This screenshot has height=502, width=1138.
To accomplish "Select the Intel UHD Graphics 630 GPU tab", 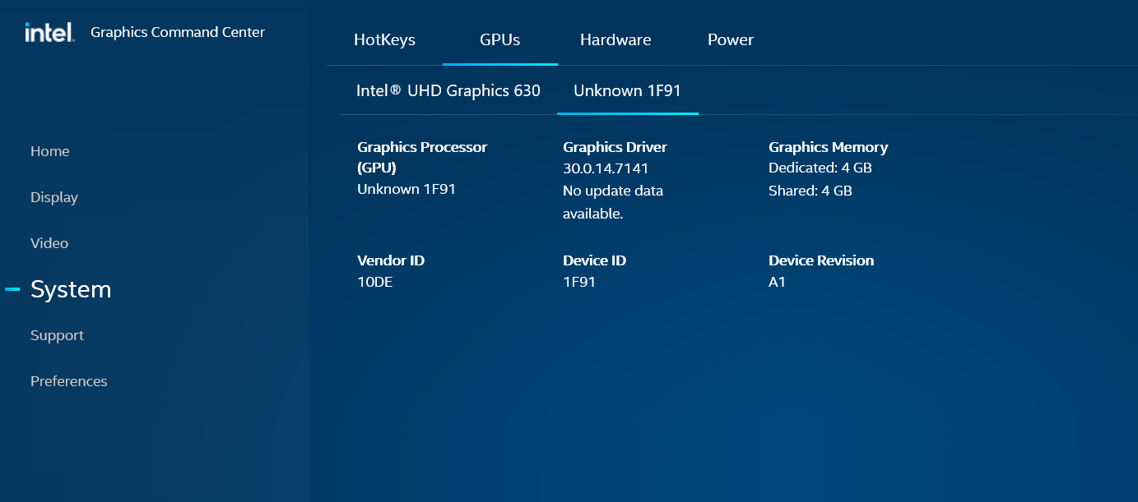I will [x=448, y=90].
